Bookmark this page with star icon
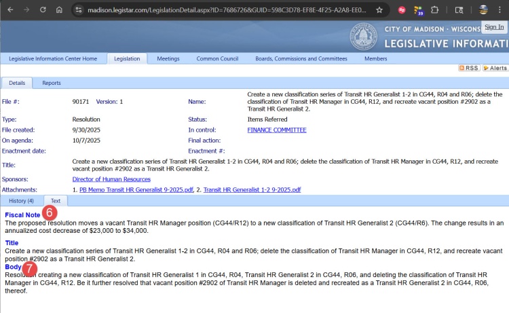 [379, 10]
